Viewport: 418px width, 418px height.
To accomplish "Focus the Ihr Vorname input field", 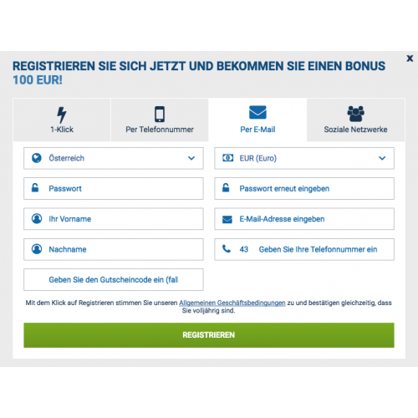I will click(x=114, y=219).
